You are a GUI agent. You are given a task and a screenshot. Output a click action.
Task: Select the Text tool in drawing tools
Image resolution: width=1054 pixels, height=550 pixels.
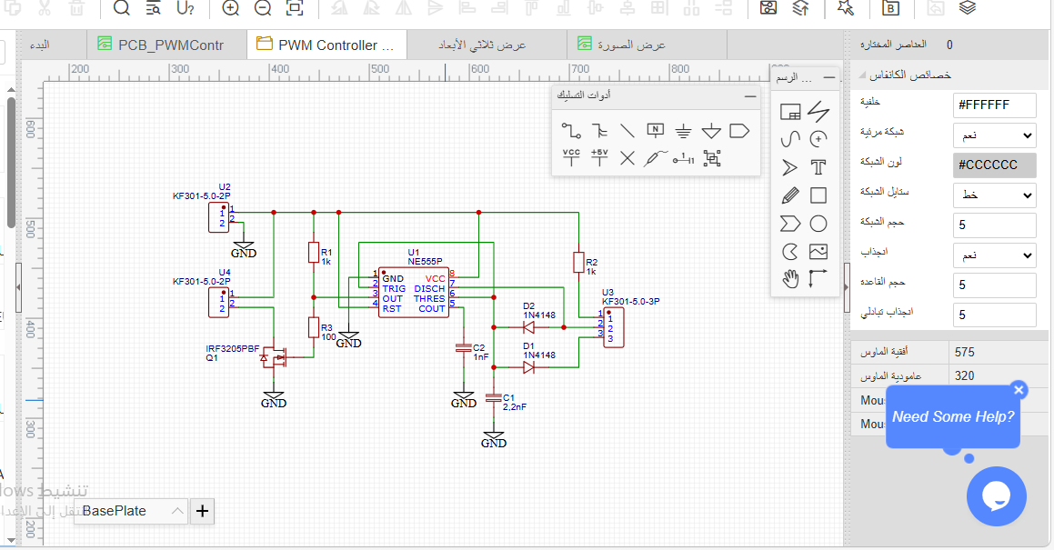pyautogui.click(x=818, y=166)
